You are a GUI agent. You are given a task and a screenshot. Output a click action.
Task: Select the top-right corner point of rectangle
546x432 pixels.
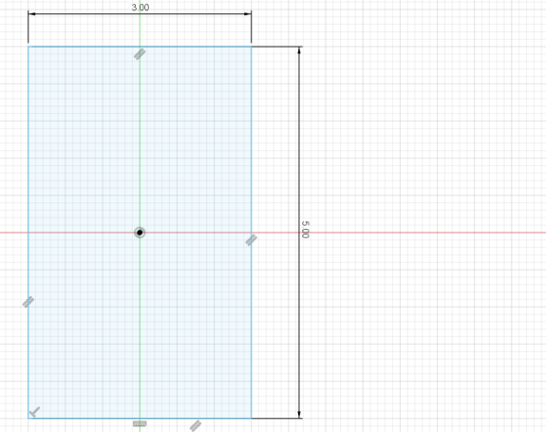[252, 47]
